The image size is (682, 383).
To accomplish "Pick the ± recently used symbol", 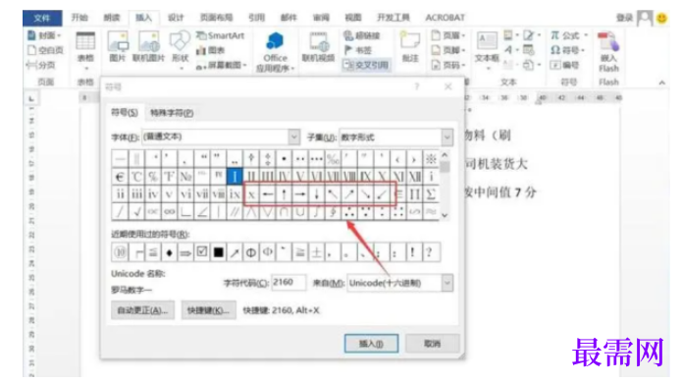I will tap(317, 252).
